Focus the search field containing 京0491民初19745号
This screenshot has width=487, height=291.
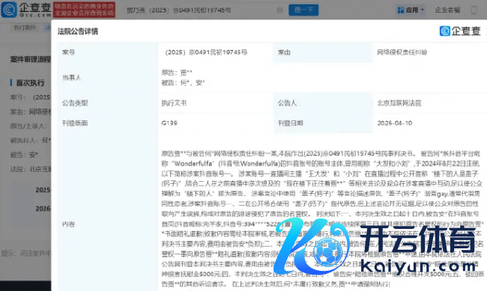[199, 10]
